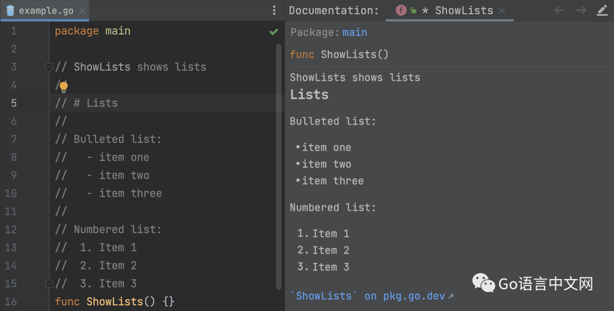
Task: Navigate forward in the Documentation panel
Action: (x=580, y=10)
